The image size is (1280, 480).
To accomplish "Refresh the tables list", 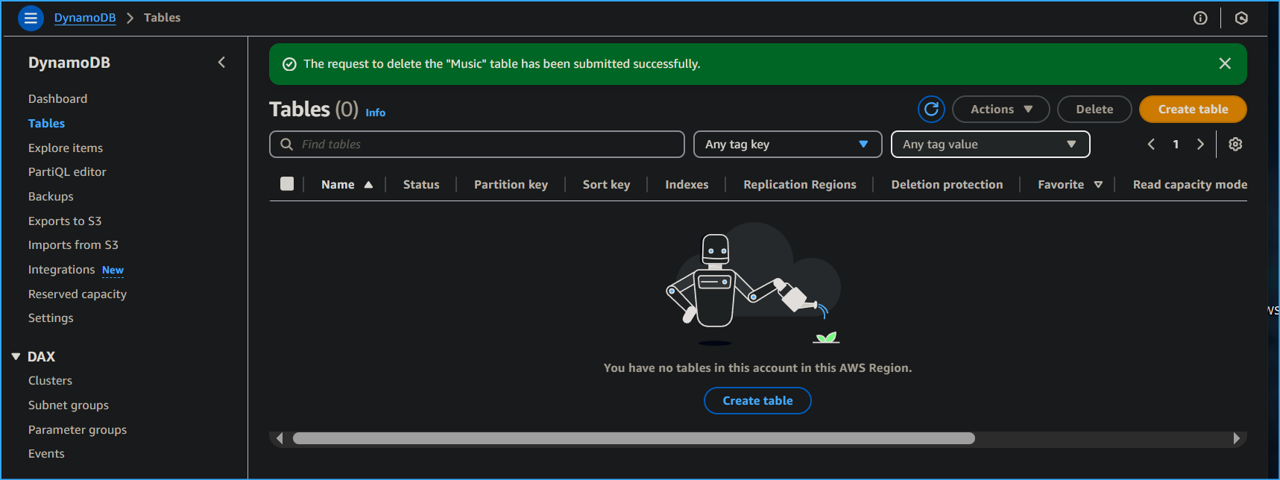I will [931, 110].
